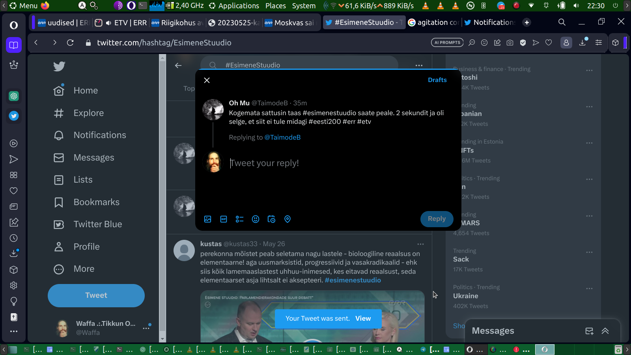This screenshot has height=355, width=631.
Task: Open @TaimodeB mention link
Action: (282, 137)
